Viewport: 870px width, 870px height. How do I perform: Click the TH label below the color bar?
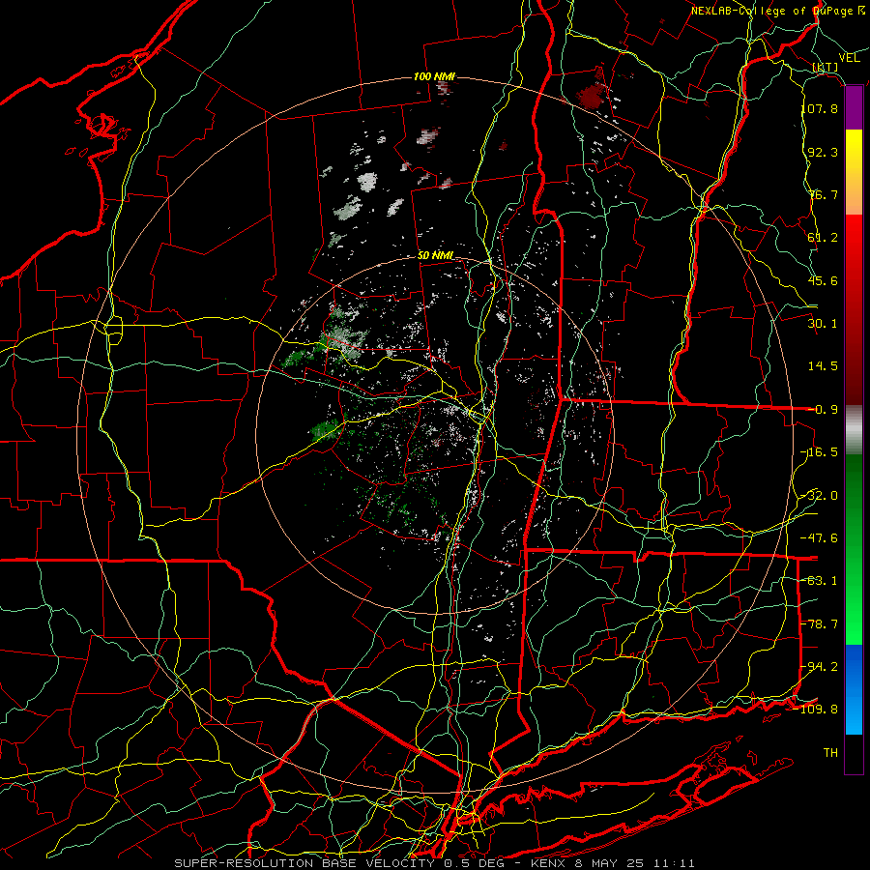click(x=830, y=753)
